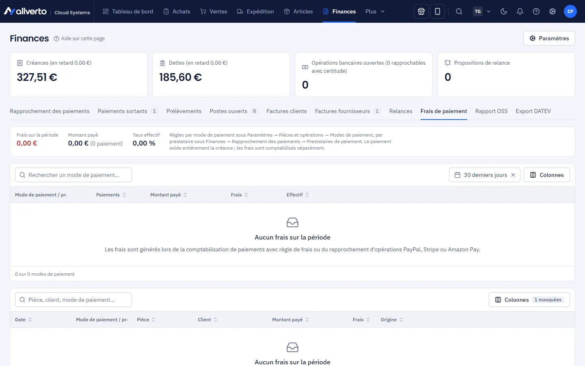Open the Créances summary card
The width and height of the screenshot is (585, 366).
(x=78, y=74)
